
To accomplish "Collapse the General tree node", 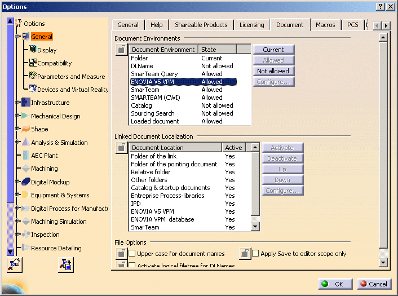I will click(17, 36).
